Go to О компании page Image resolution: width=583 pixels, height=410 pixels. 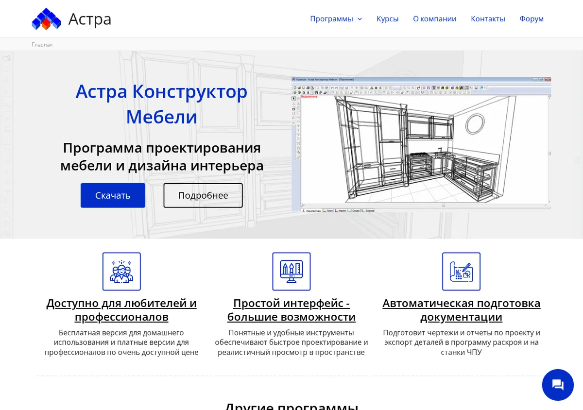click(435, 19)
